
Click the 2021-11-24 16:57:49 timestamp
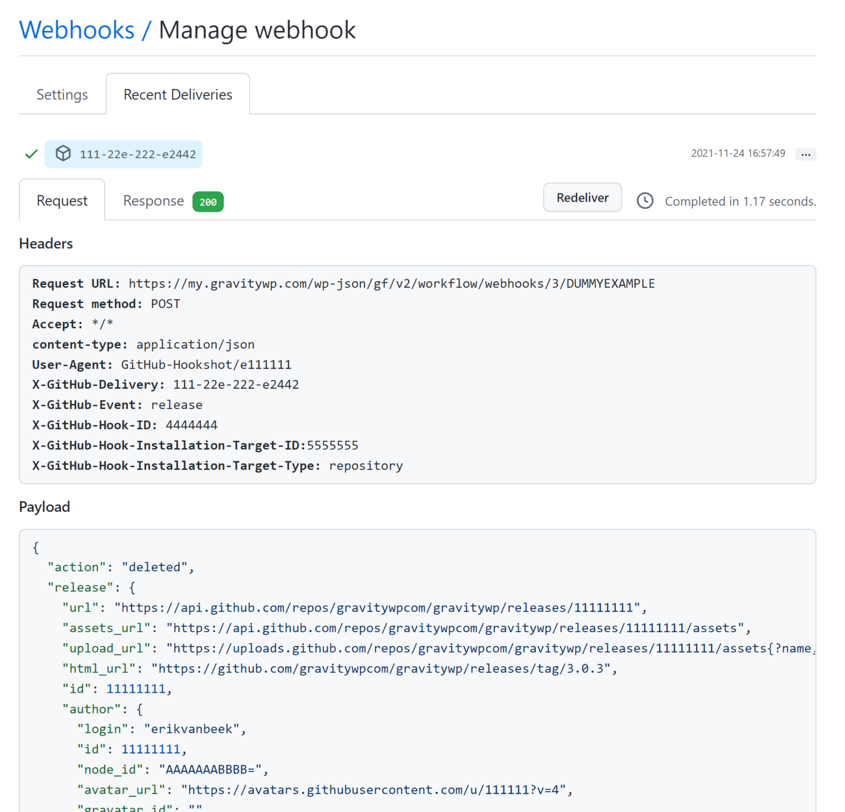coord(738,153)
